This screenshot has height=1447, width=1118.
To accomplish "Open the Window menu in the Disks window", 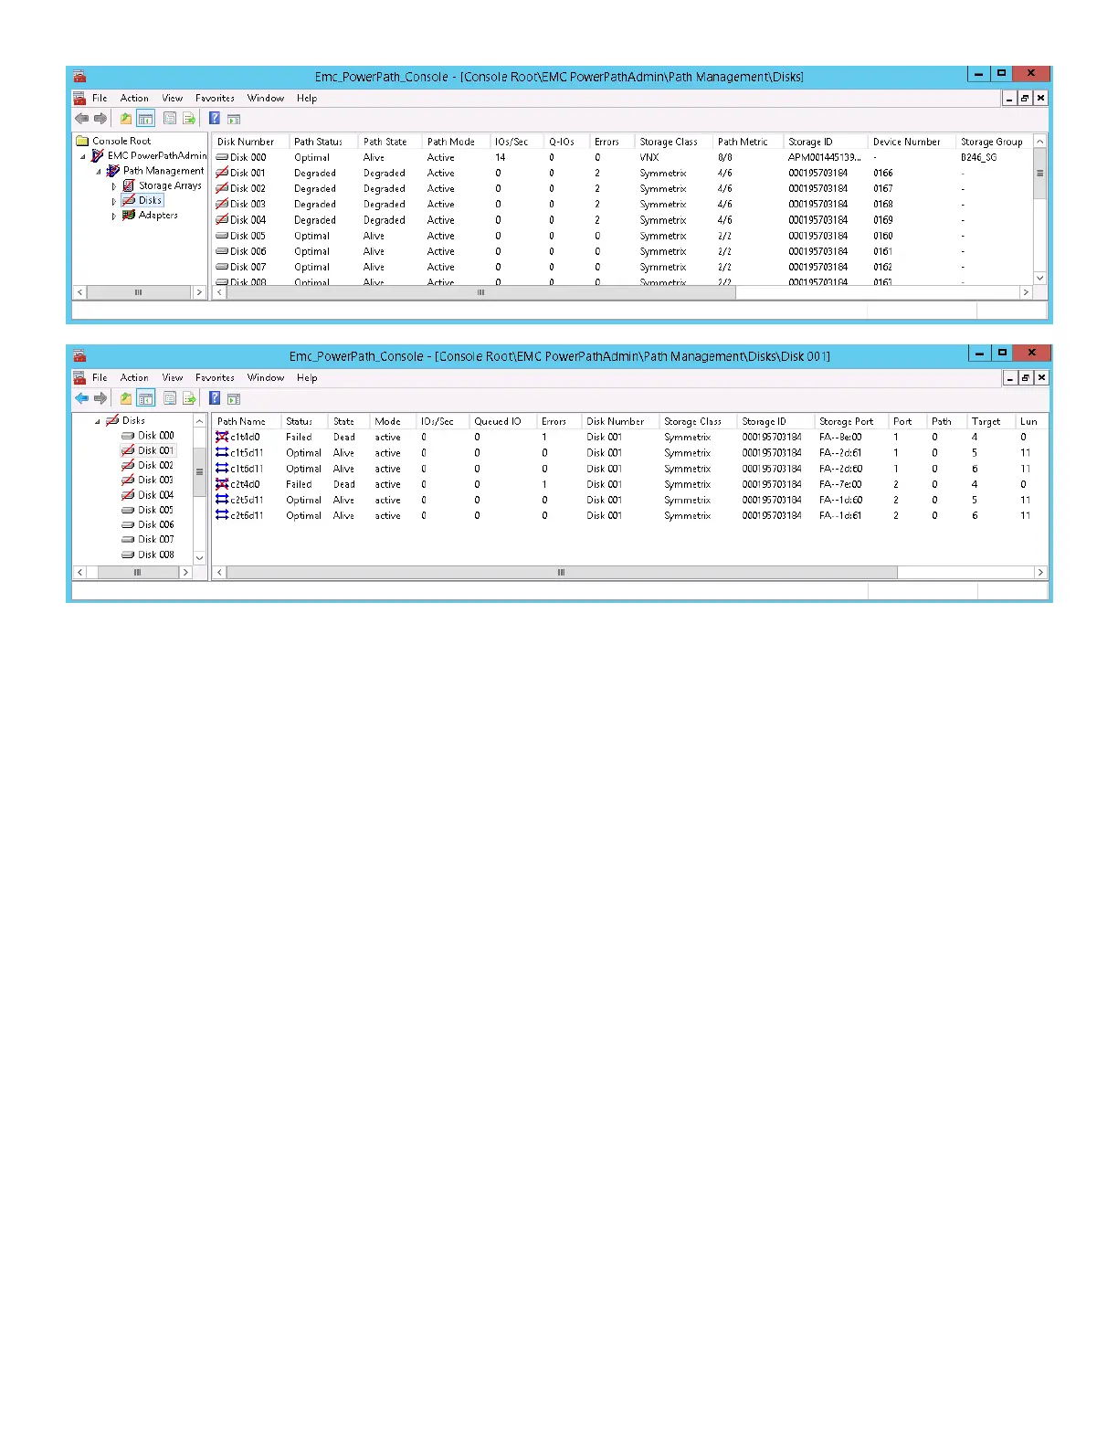I will coord(266,98).
